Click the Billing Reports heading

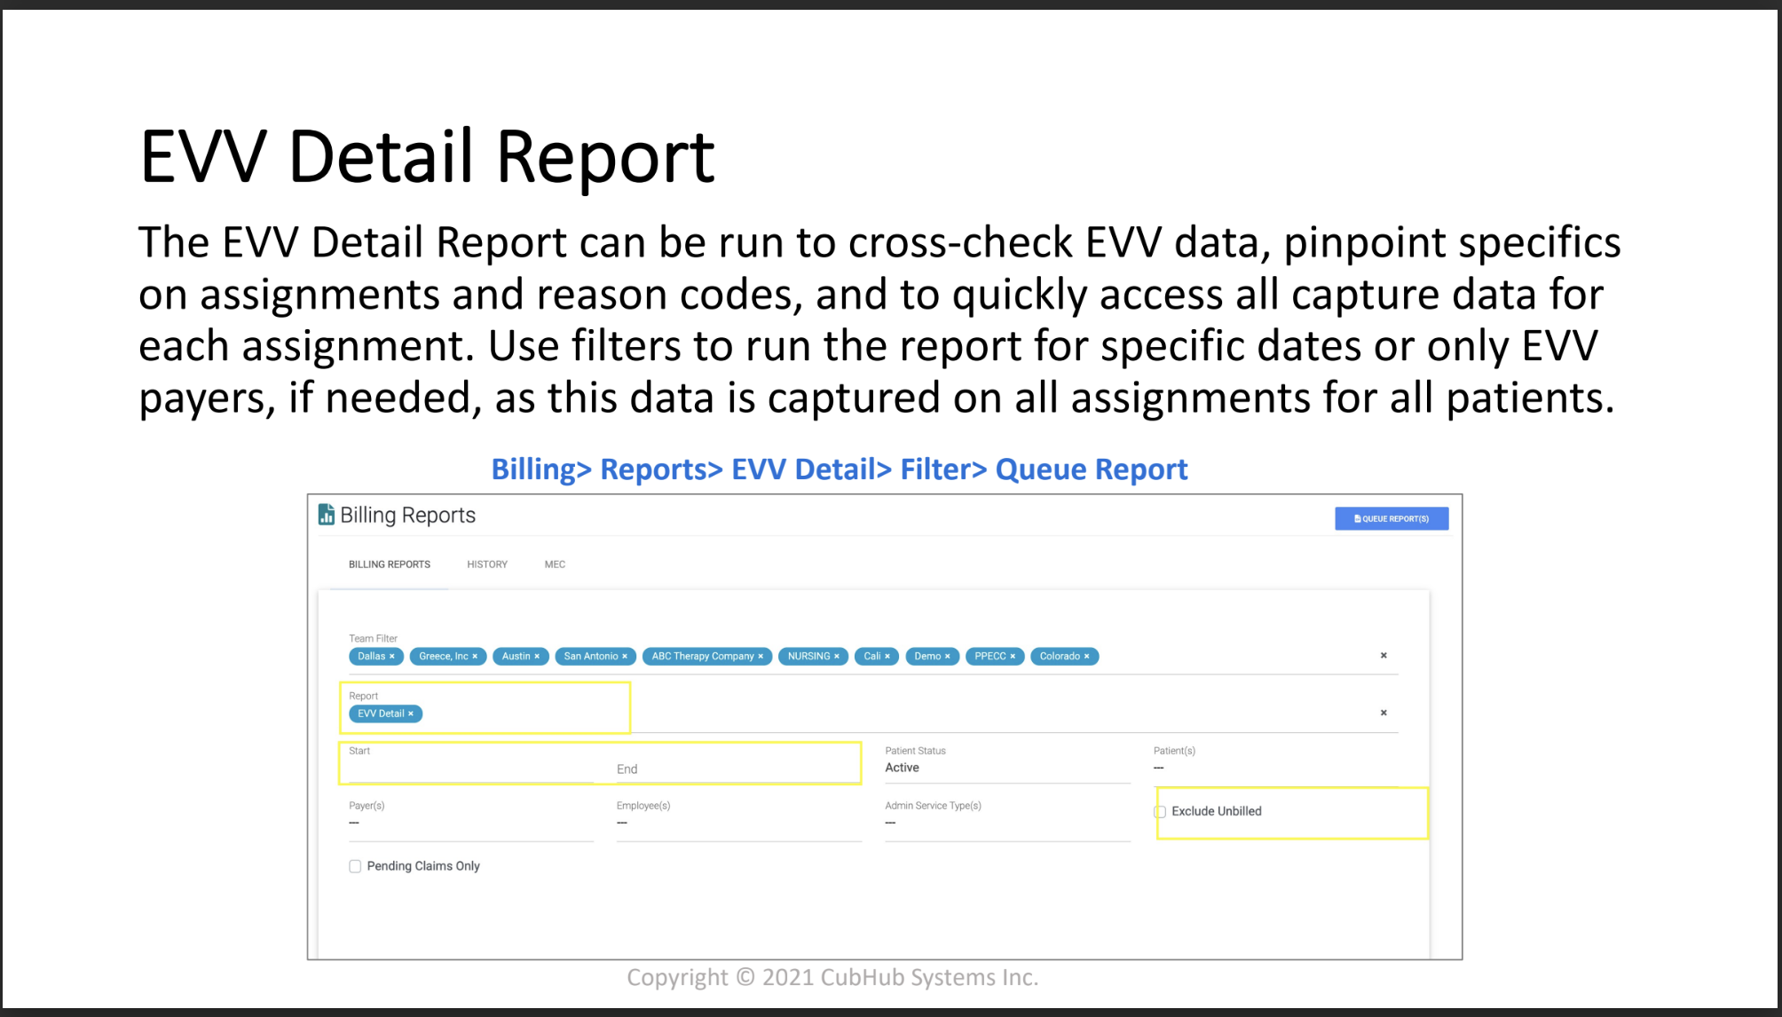point(407,515)
